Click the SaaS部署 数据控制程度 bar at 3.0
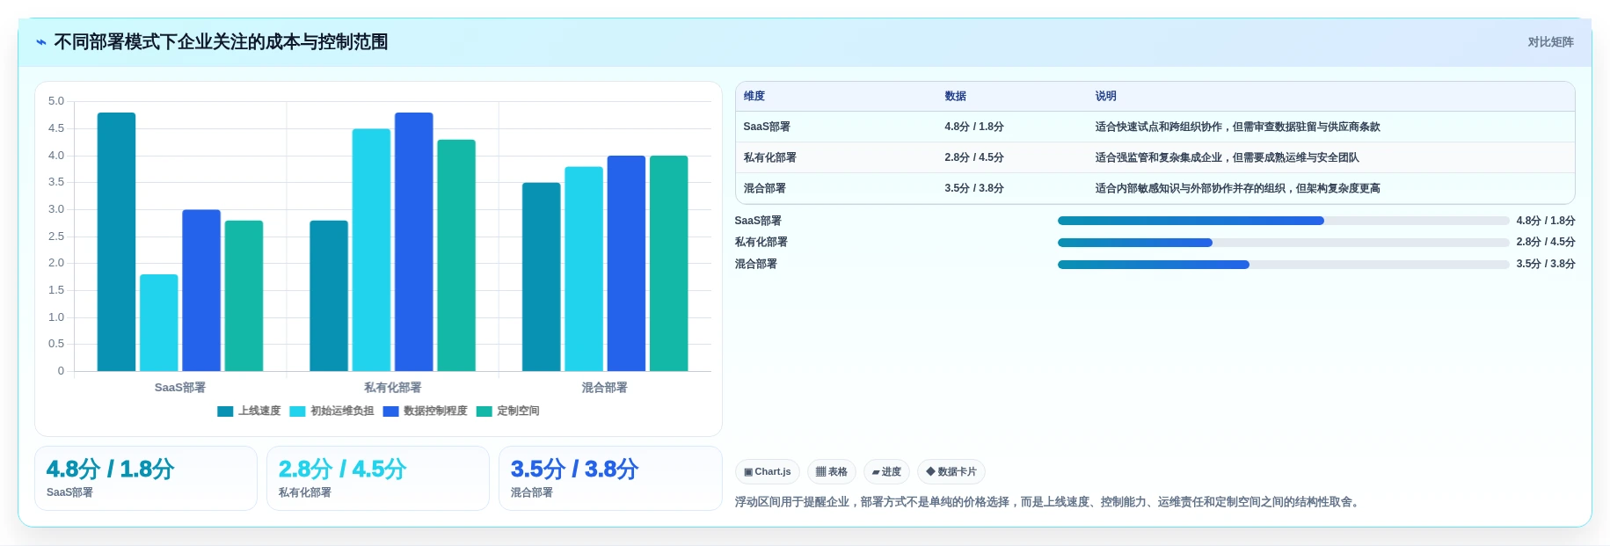 201,290
